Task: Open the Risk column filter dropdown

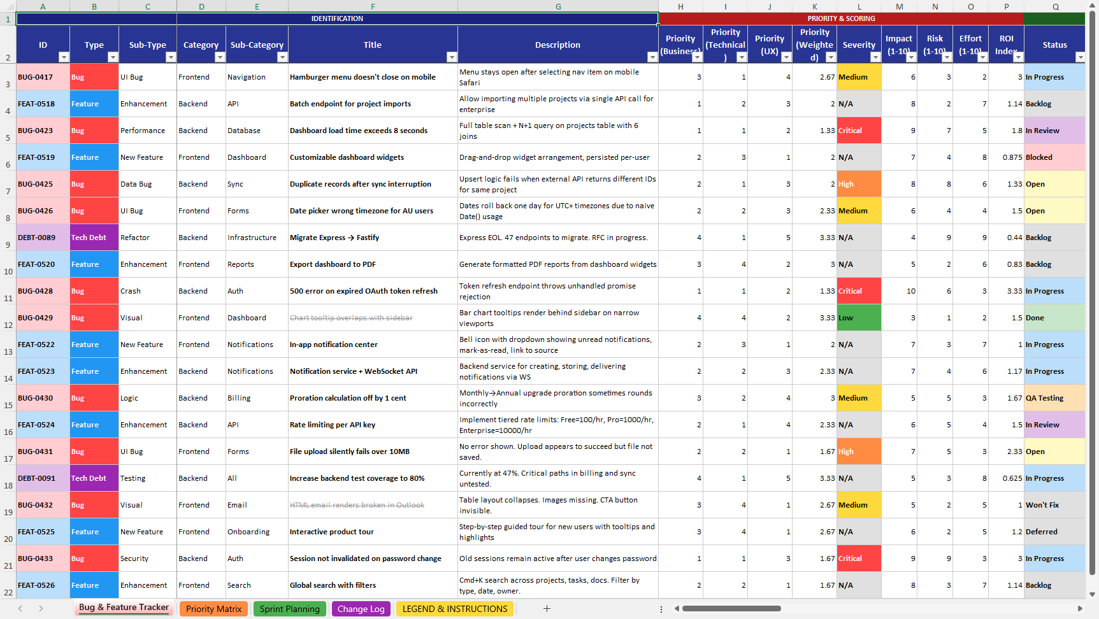Action: [947, 57]
